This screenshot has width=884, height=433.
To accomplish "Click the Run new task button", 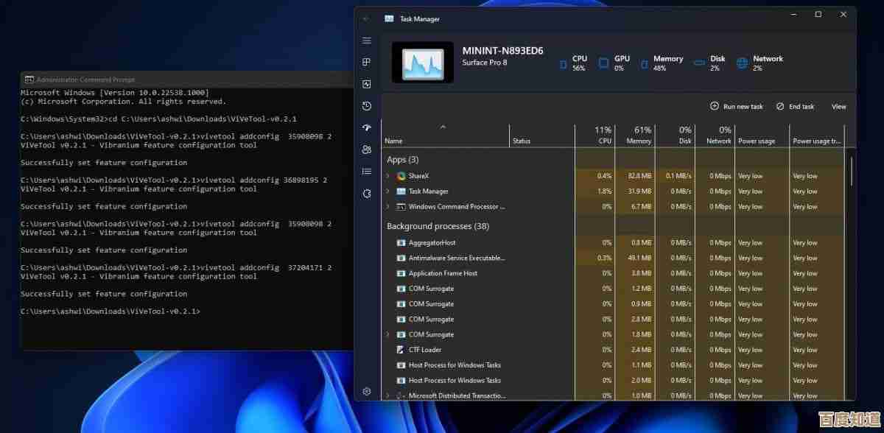I will [736, 106].
